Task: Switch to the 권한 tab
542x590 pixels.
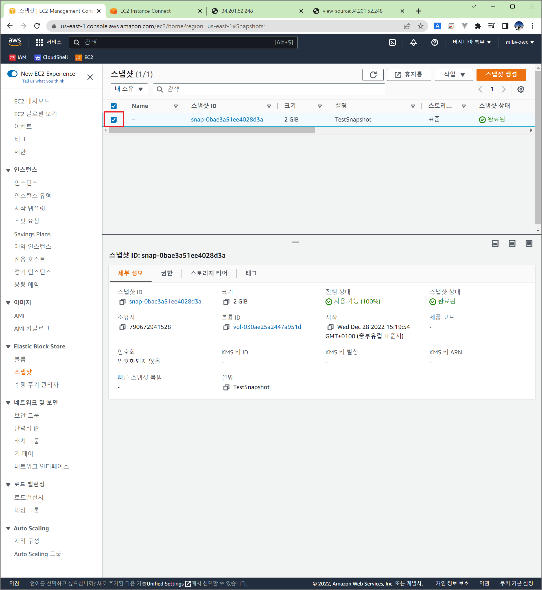Action: coord(167,273)
